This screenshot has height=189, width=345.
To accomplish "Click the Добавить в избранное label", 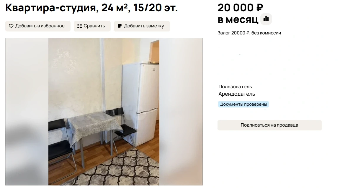I will 40,26.
